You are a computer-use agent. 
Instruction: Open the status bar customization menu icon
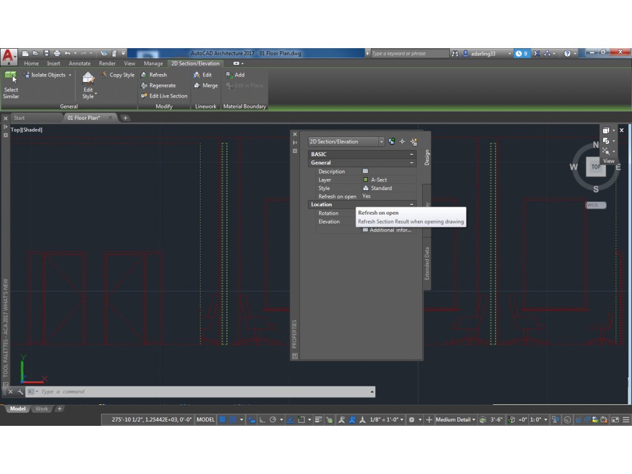[626, 420]
